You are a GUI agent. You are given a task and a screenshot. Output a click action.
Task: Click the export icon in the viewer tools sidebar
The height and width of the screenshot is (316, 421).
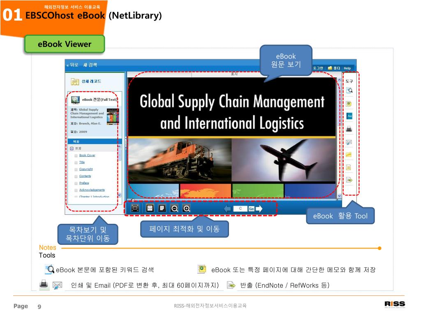349,180
